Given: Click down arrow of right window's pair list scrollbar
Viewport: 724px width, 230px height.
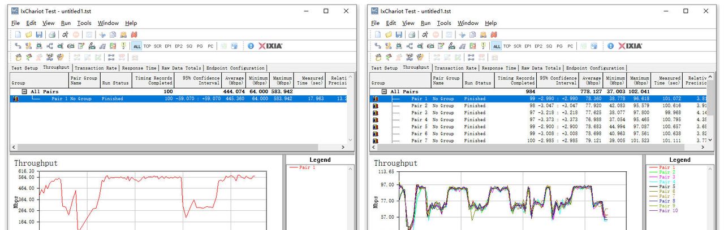Looking at the screenshot, I should 710,139.
